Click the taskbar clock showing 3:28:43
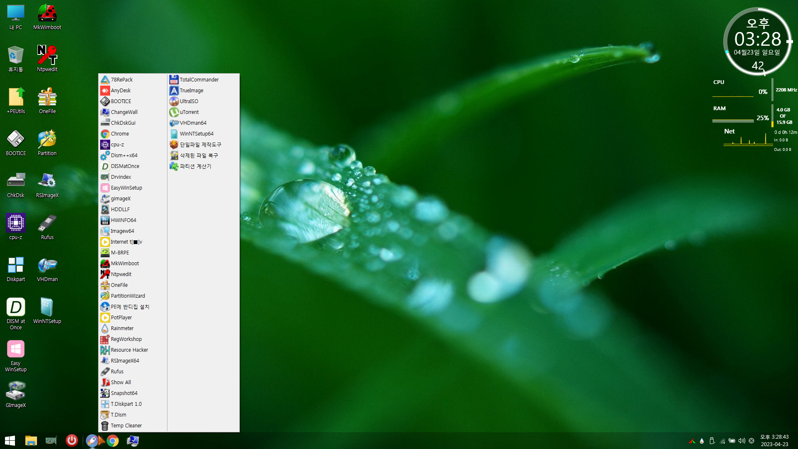798x449 pixels. pos(774,441)
